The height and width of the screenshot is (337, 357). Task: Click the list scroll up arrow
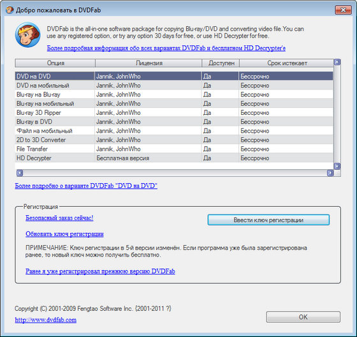tap(337, 62)
